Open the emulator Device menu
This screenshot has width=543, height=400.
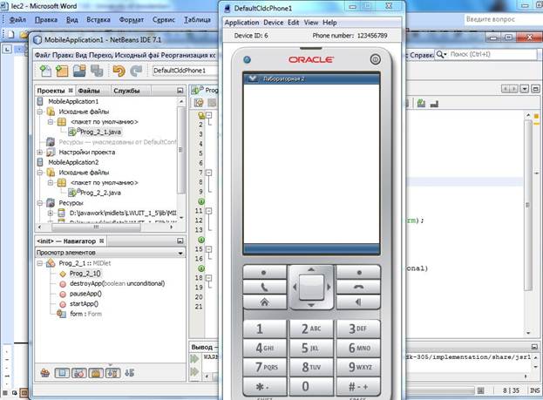click(x=273, y=23)
